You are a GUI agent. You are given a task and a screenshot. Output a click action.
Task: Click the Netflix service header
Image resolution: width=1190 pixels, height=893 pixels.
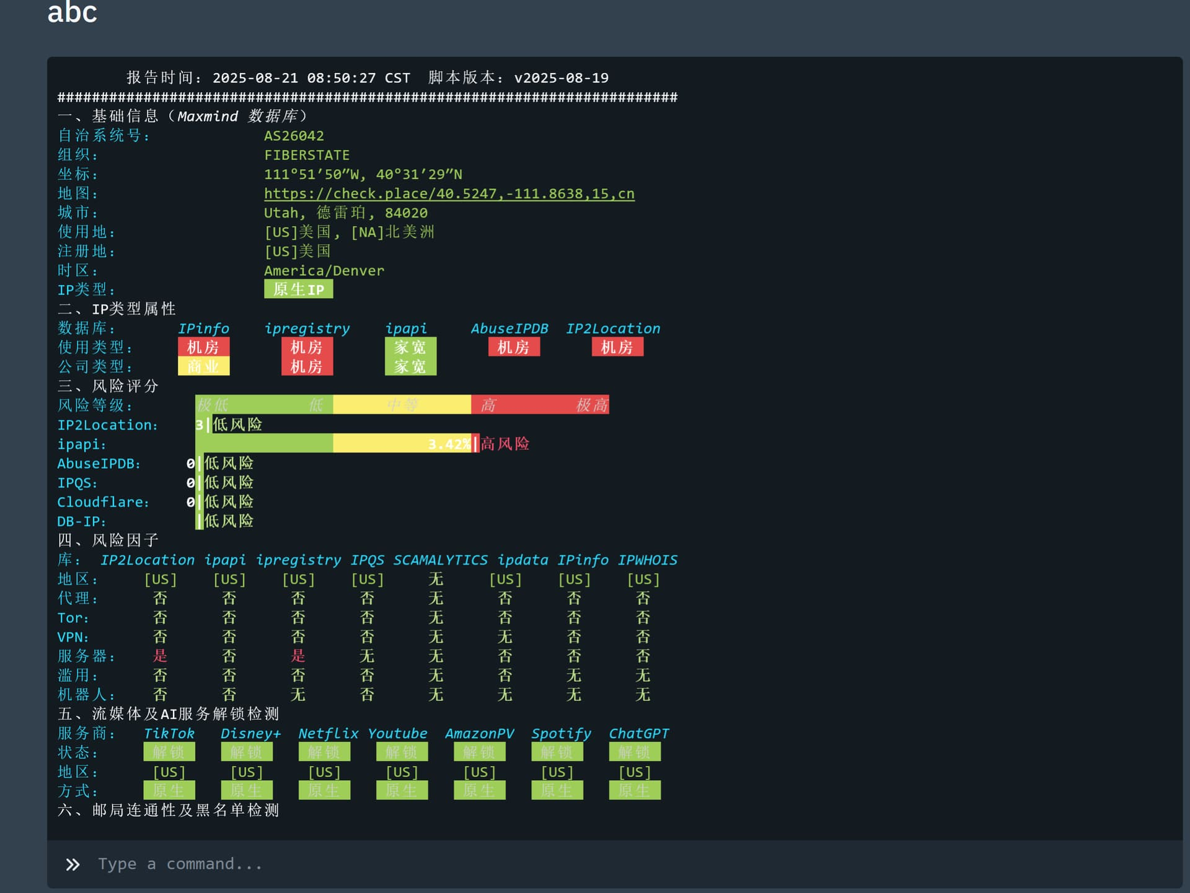point(328,733)
